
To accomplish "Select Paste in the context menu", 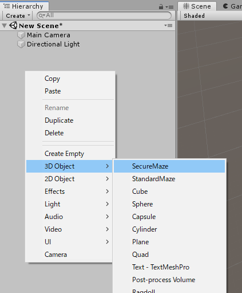I will coord(70,91).
